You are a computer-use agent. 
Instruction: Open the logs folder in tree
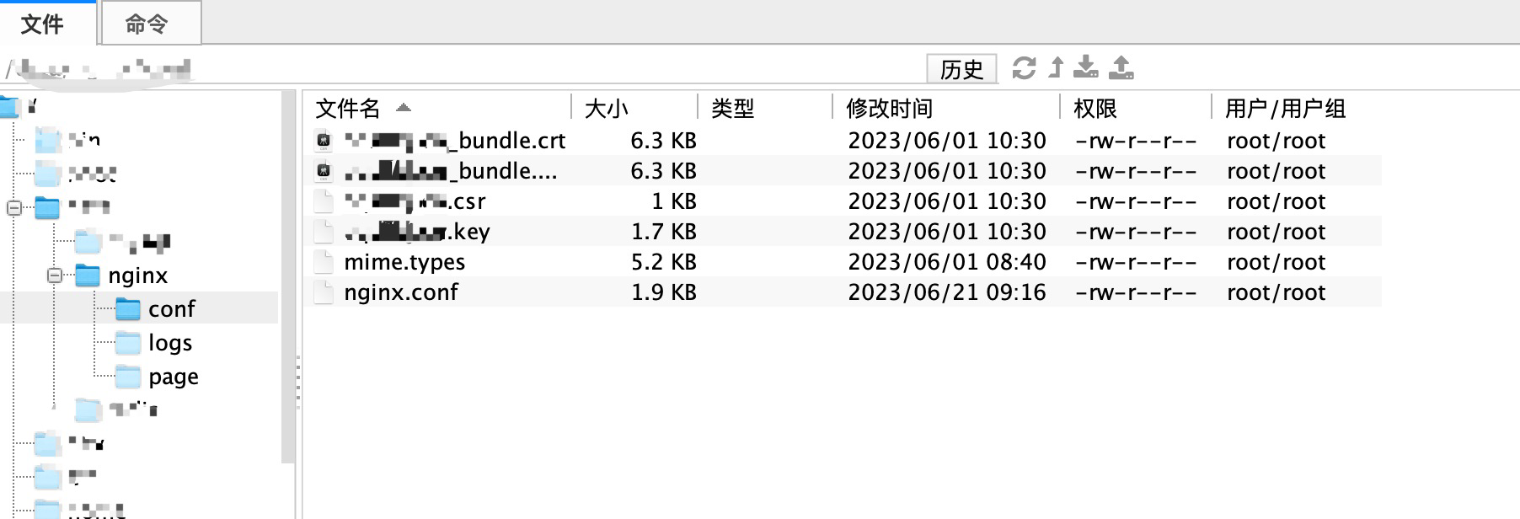169,343
